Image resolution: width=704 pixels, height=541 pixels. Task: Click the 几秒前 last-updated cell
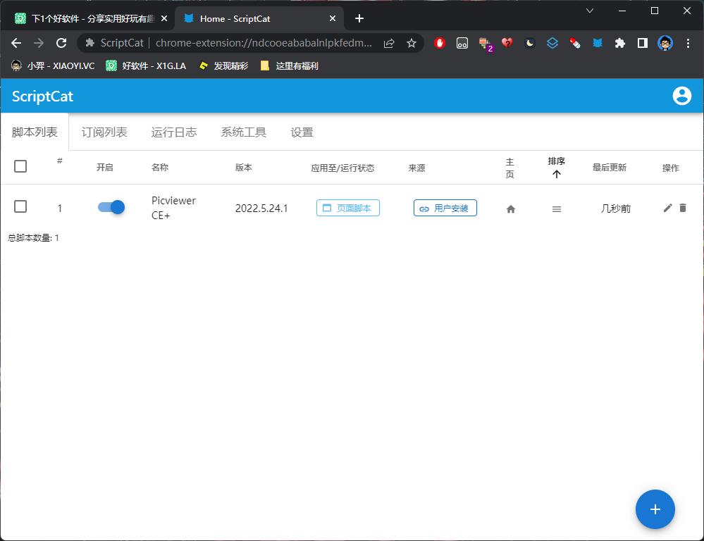pos(615,209)
